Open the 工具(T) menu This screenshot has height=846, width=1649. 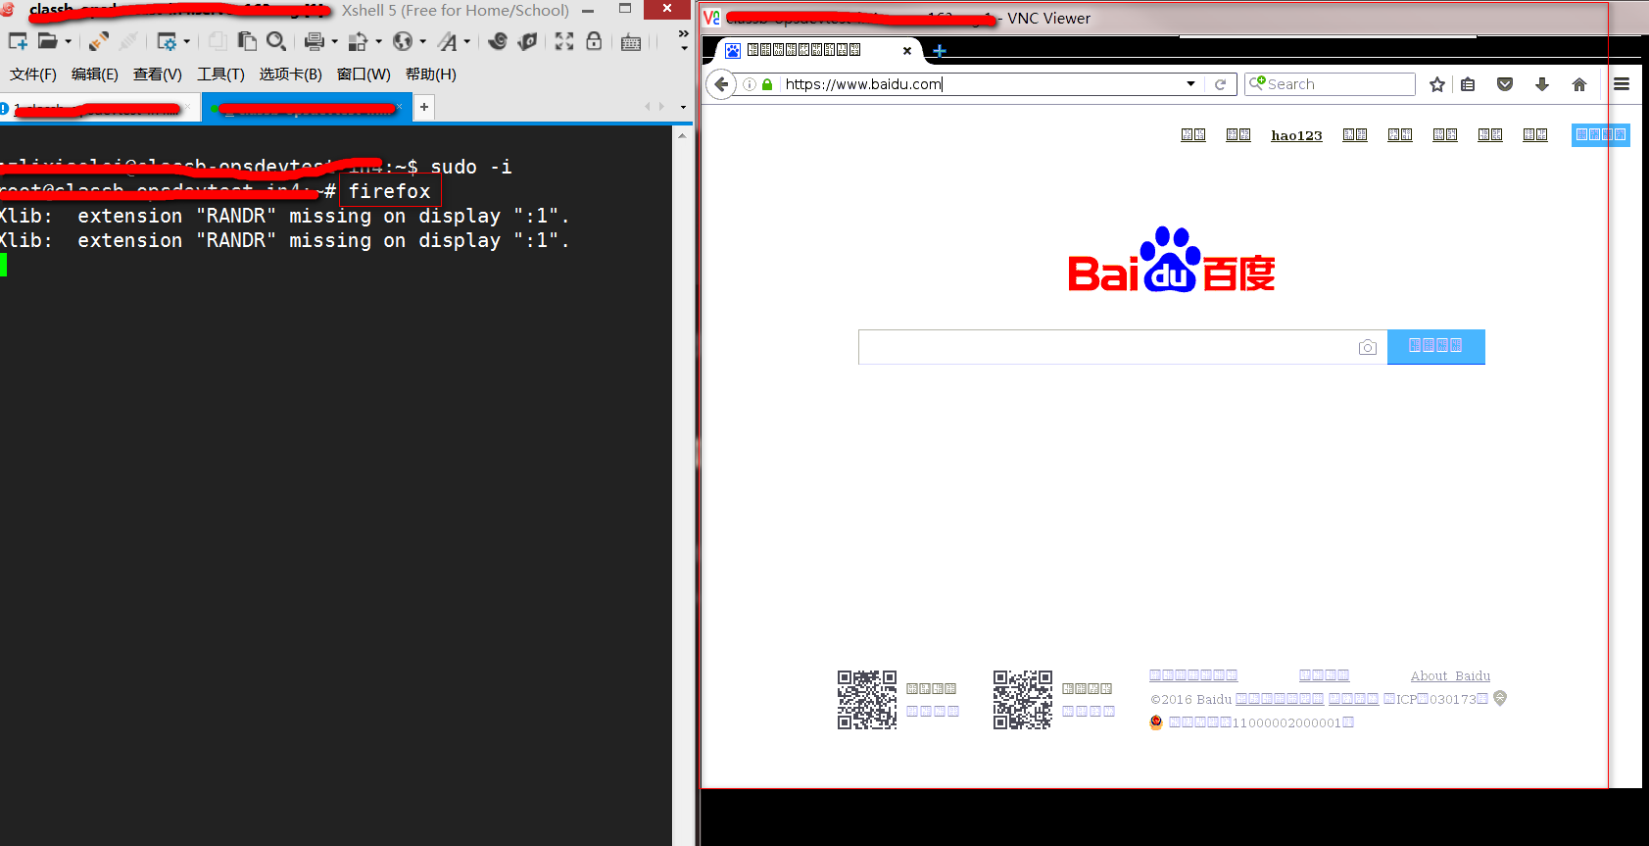(220, 75)
